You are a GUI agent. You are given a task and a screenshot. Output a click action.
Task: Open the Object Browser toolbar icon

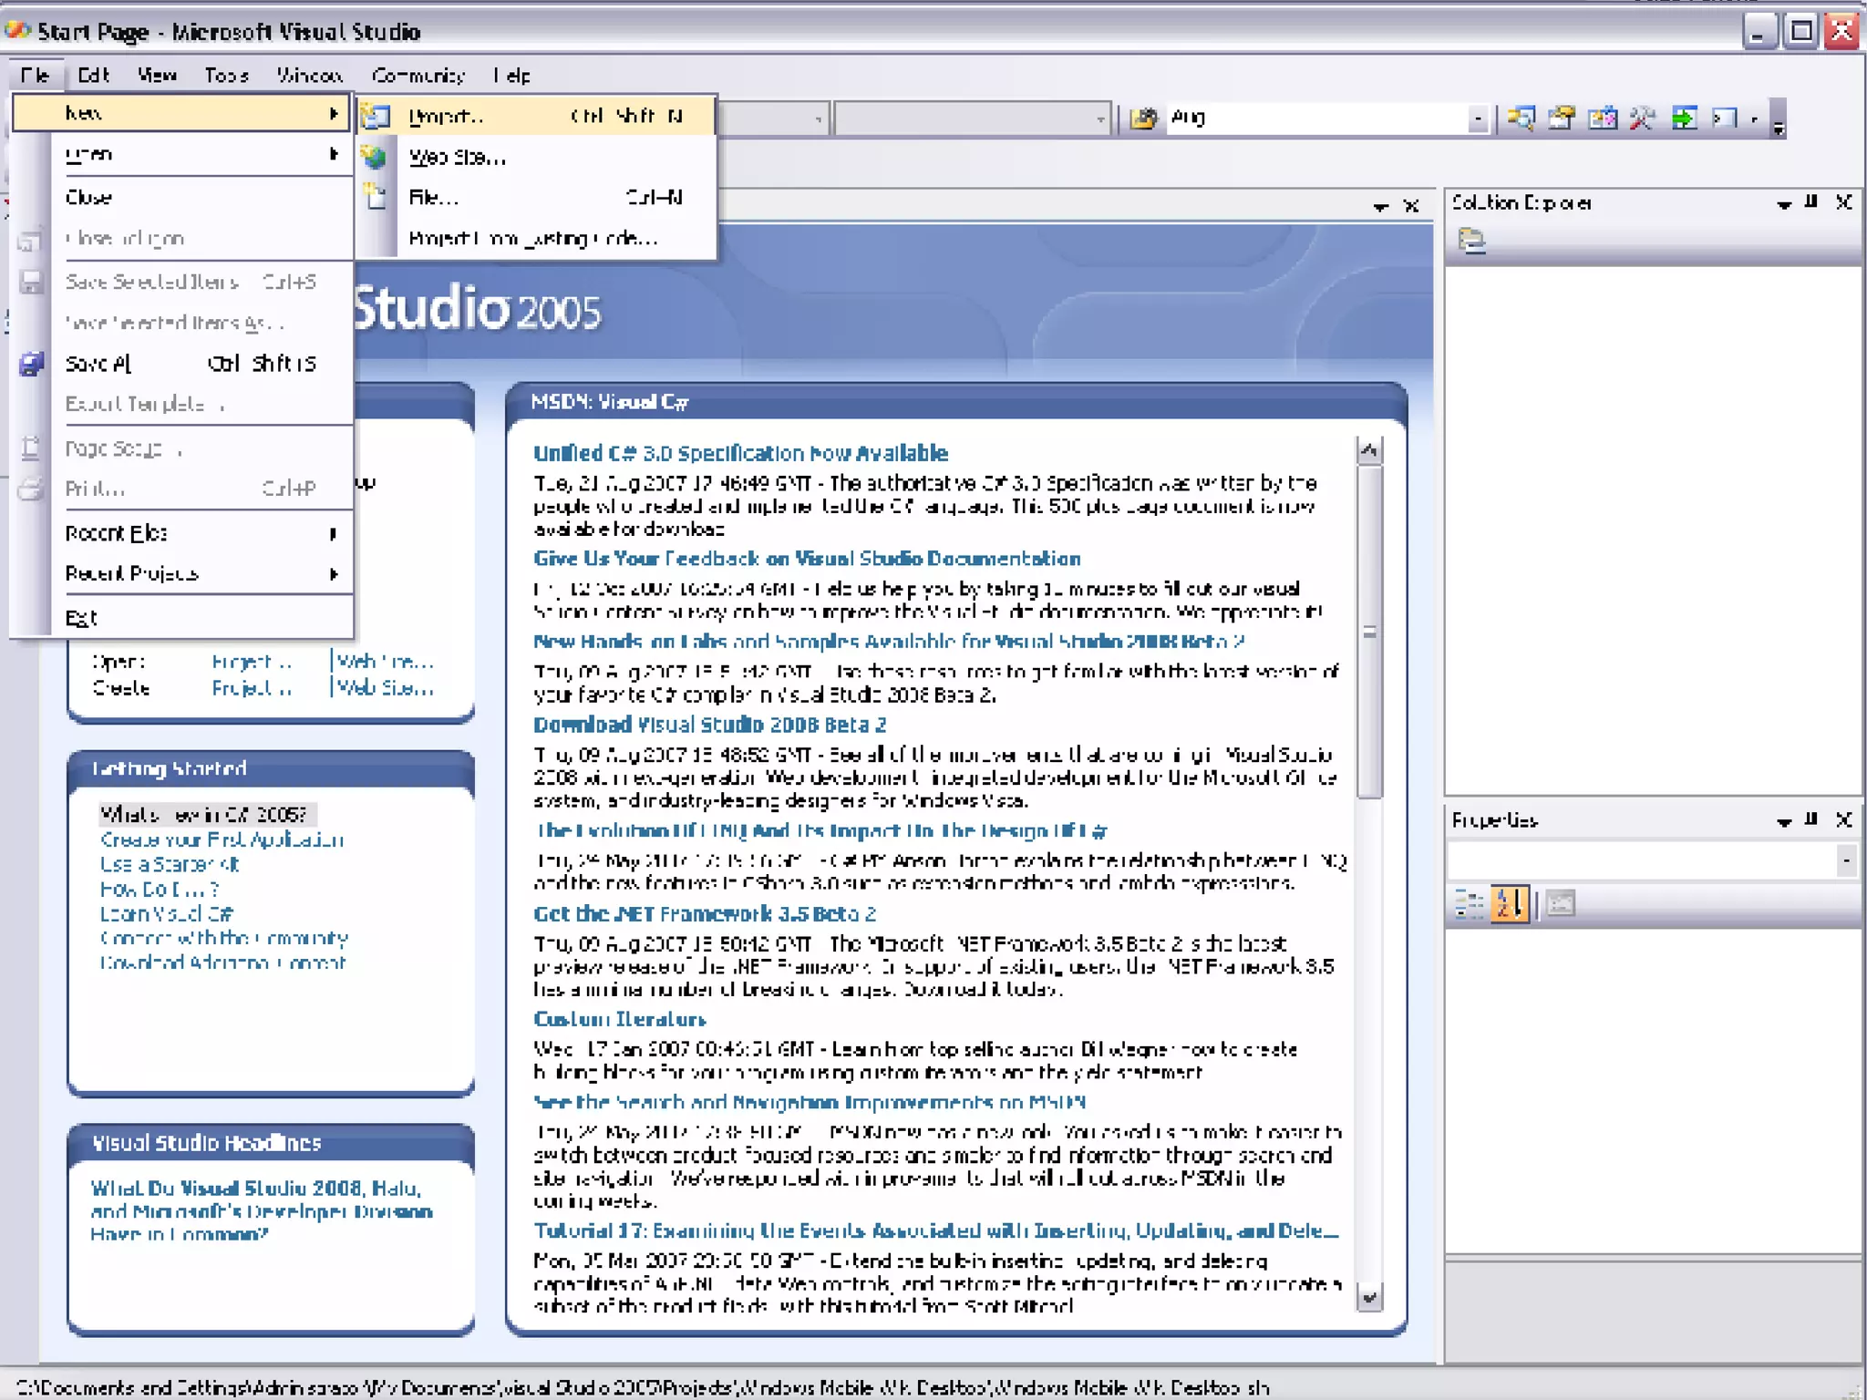(x=1602, y=118)
